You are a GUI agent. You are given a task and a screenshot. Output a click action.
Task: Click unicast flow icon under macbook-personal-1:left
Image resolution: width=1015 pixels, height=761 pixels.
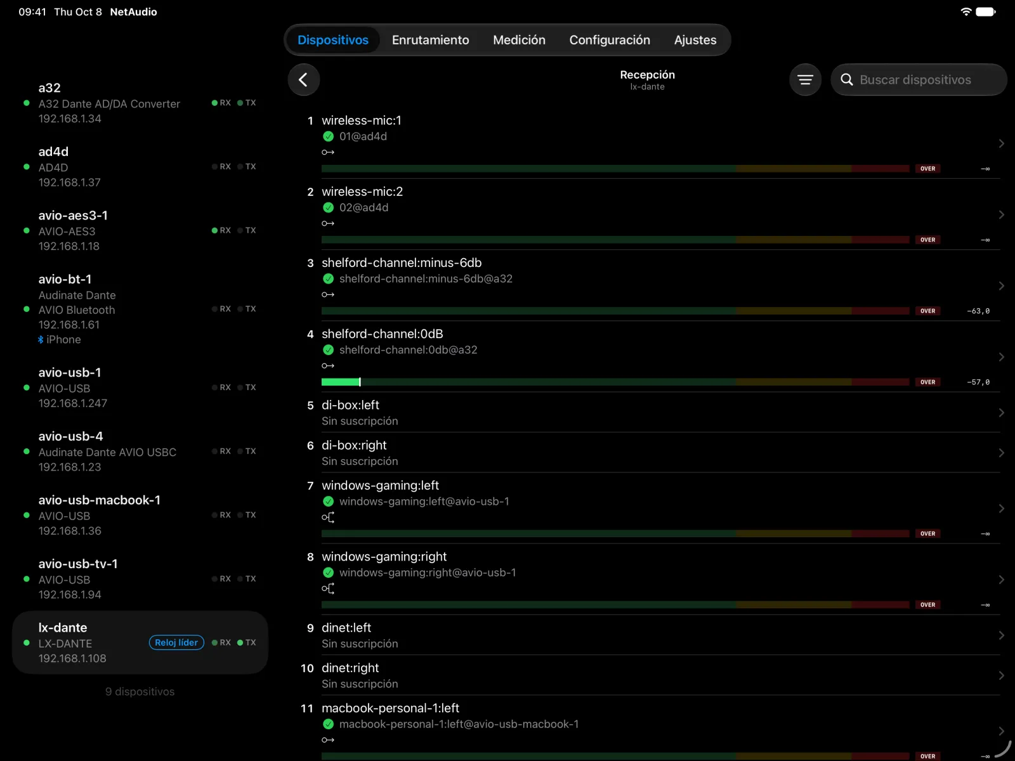tap(327, 740)
